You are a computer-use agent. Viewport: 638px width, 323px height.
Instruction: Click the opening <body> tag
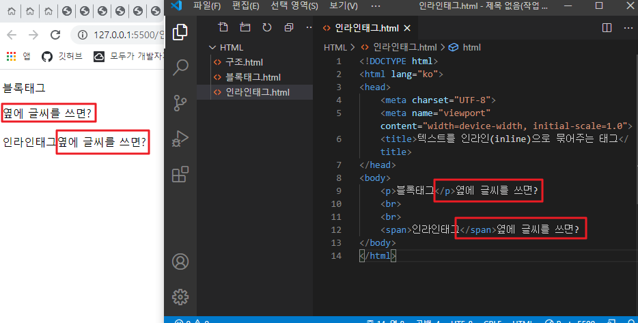(x=375, y=178)
